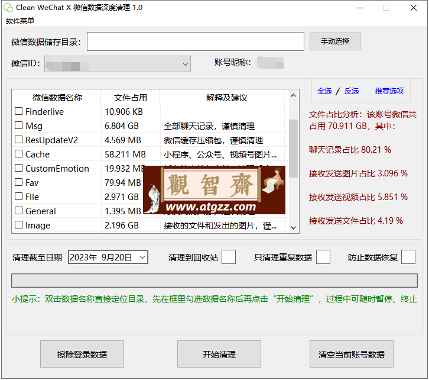Open the 微信ID dropdown
Viewport: 429px width, 380px height.
118,64
